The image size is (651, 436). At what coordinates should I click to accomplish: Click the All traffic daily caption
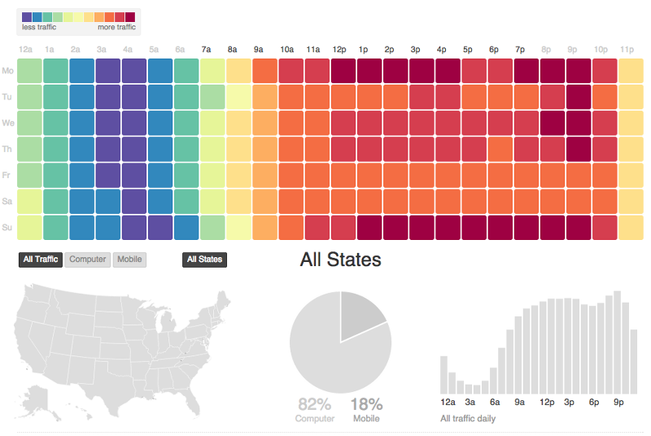point(468,419)
